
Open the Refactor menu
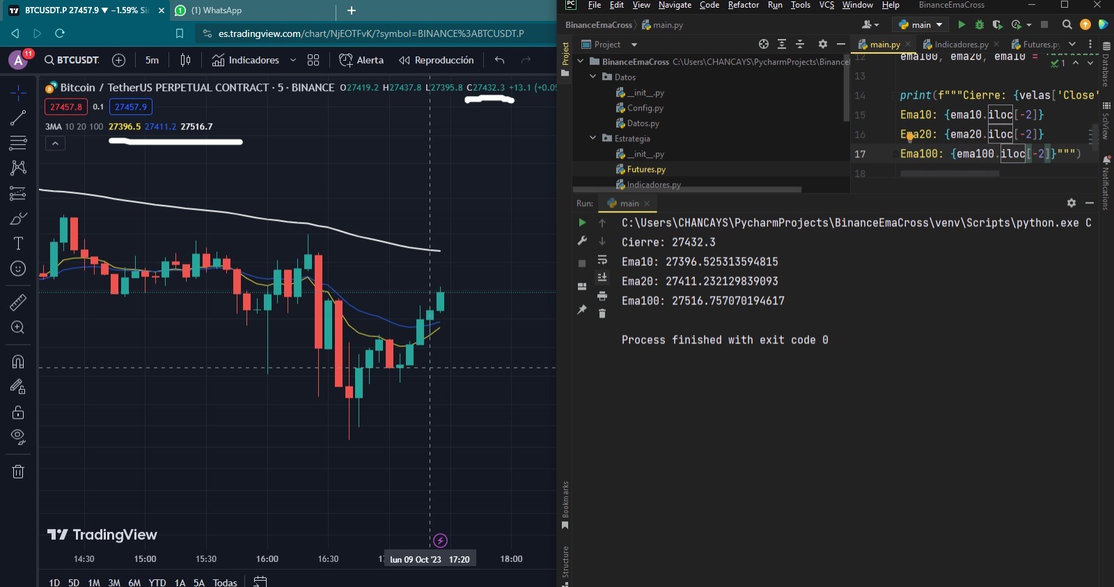(743, 5)
